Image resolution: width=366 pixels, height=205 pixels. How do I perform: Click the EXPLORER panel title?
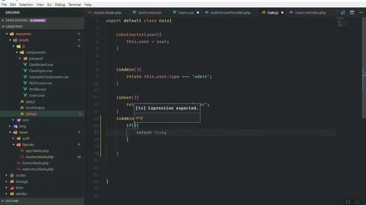(13, 13)
